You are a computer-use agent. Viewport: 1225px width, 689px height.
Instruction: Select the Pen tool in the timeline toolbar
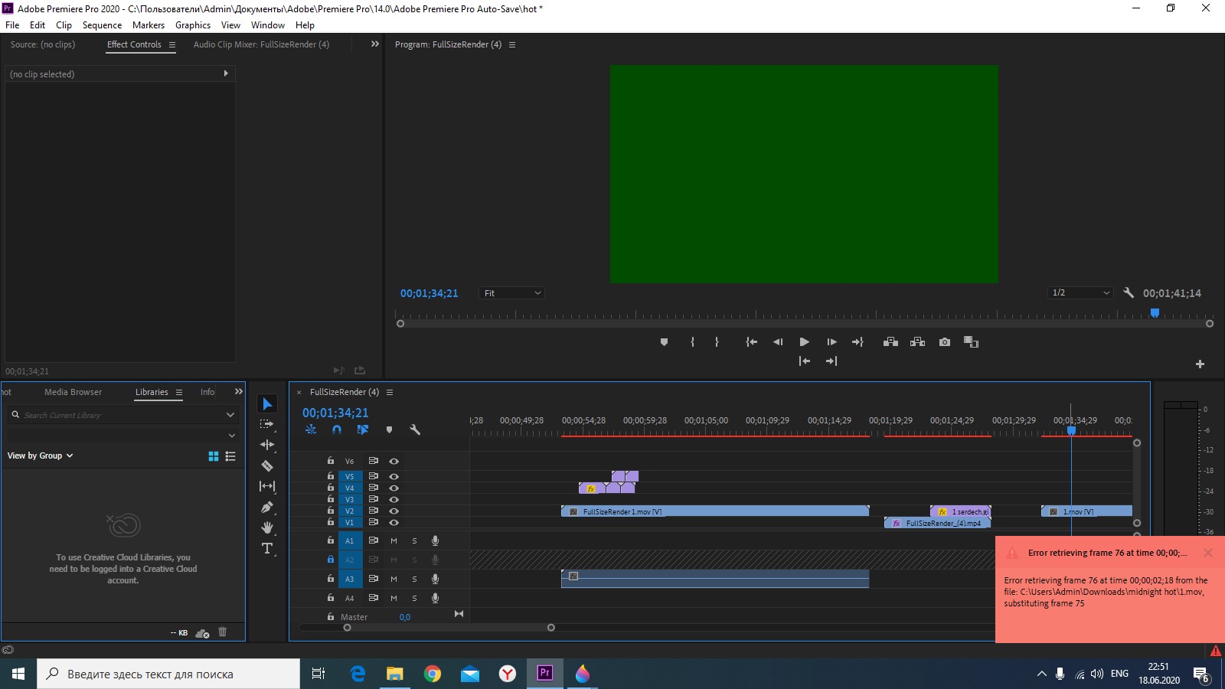pyautogui.click(x=267, y=507)
